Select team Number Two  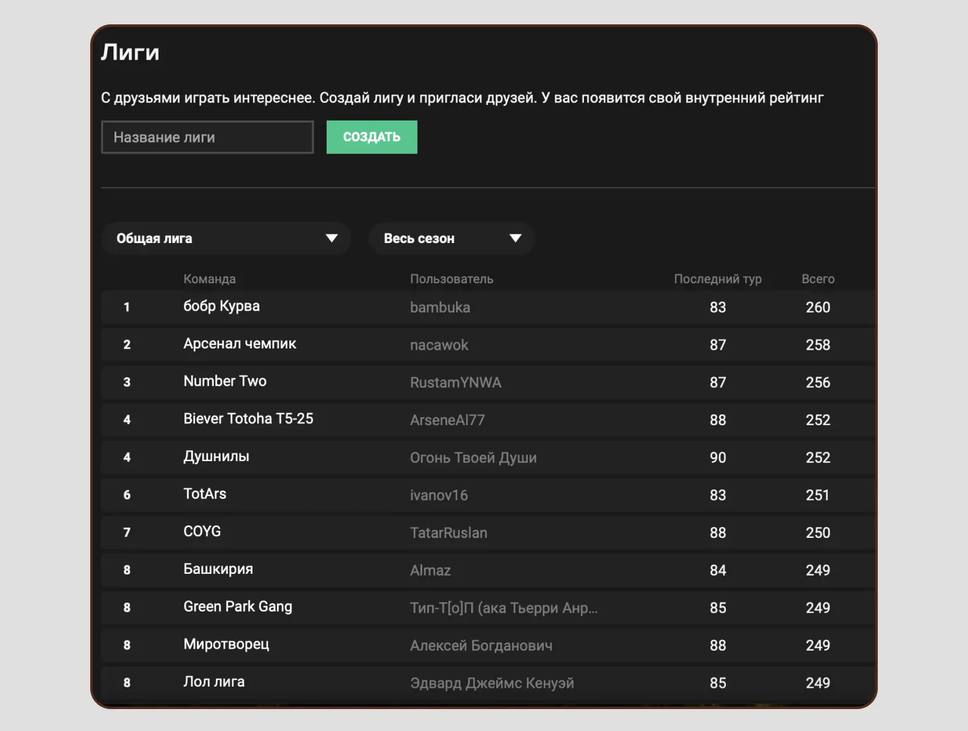coord(225,381)
